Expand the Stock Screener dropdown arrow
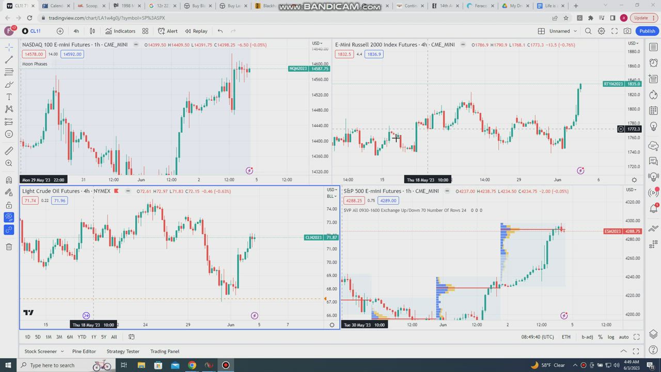661x372 pixels. coord(62,351)
